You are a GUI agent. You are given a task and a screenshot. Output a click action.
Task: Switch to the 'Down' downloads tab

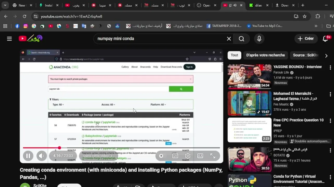pyautogui.click(x=285, y=5)
